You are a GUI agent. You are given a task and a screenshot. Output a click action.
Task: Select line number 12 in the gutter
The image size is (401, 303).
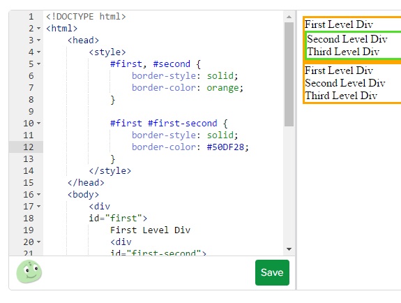(x=29, y=147)
